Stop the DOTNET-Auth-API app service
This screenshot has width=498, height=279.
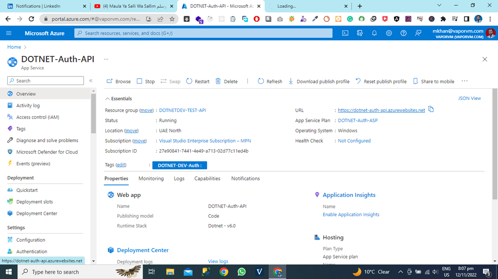(145, 81)
